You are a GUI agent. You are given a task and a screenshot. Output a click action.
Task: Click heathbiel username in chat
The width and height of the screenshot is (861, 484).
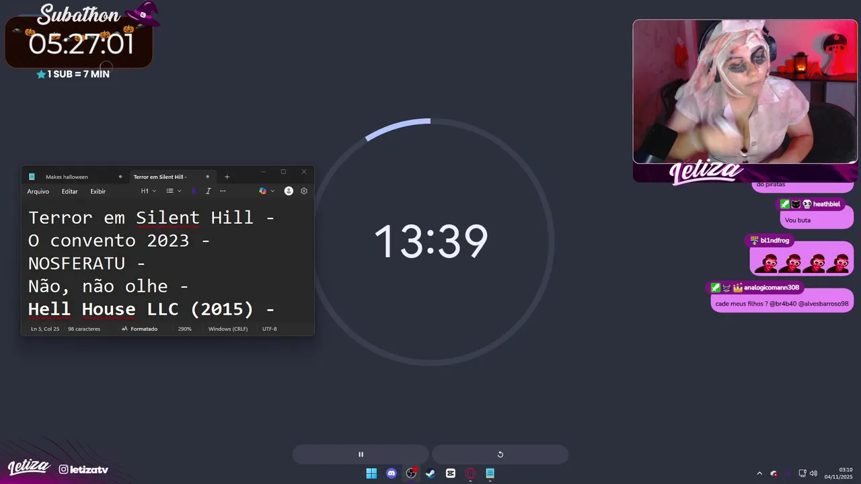click(x=826, y=204)
